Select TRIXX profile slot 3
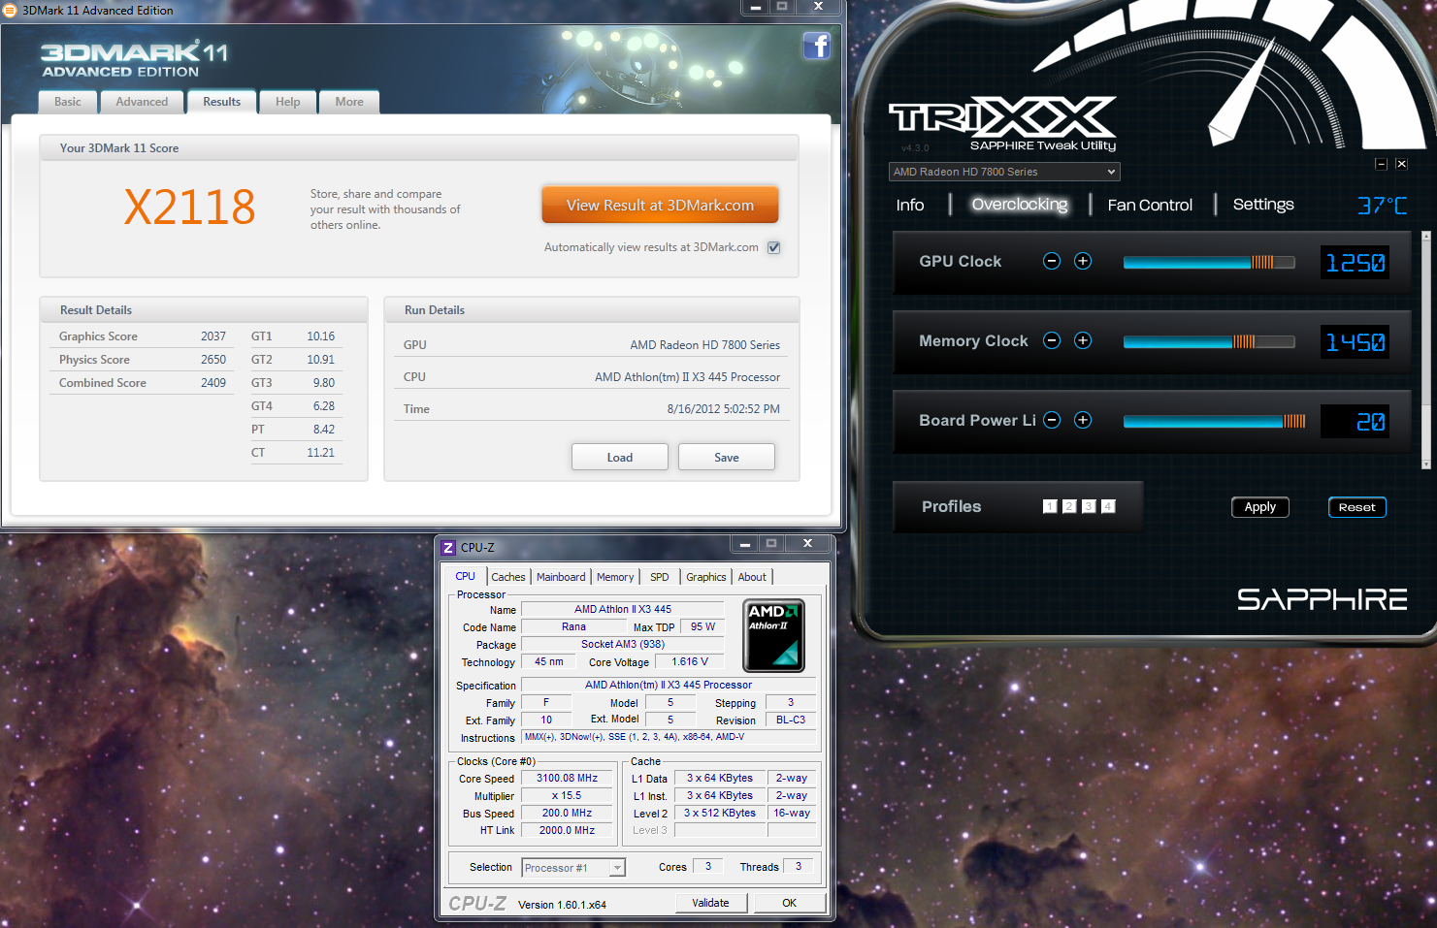 click(x=1089, y=506)
